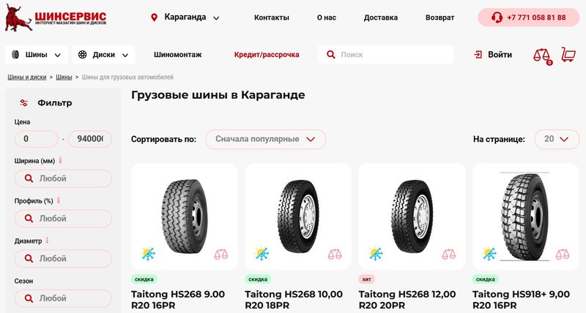586x313 pixels.
Task: Expand the Караганда city selector
Action: [185, 18]
